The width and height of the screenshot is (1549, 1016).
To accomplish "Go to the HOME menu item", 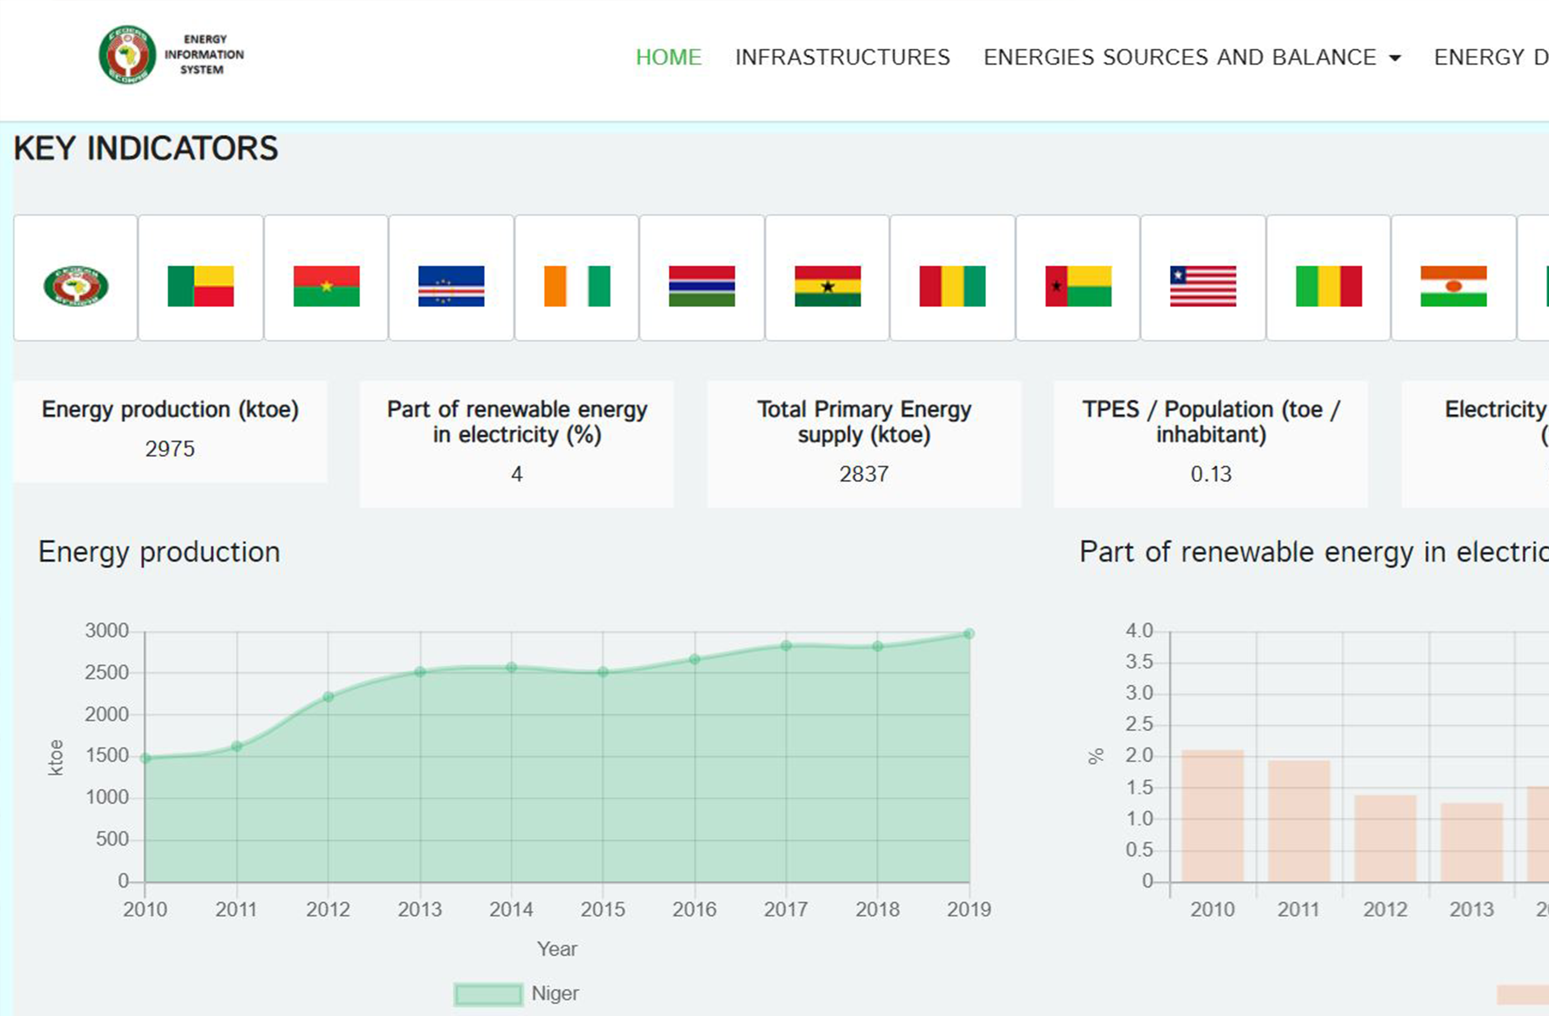I will 669,57.
